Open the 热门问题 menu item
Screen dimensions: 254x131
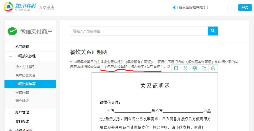coord(22,47)
